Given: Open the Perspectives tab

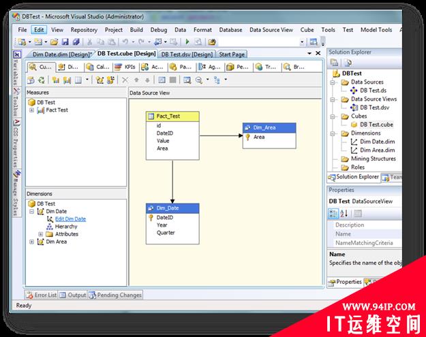Looking at the screenshot, I should click(238, 67).
